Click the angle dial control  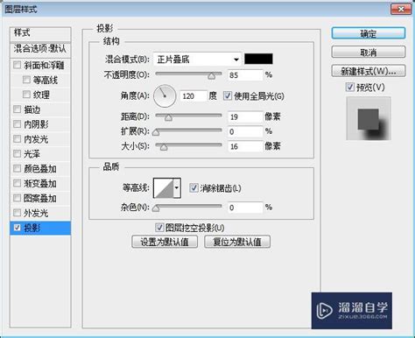coord(165,95)
